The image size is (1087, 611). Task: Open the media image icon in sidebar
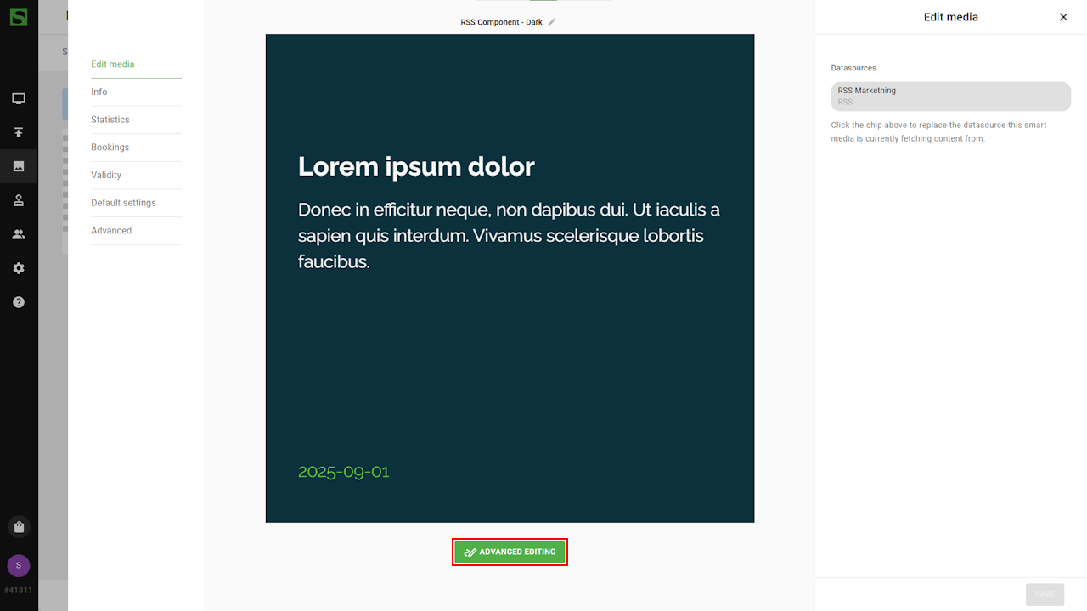click(x=19, y=166)
